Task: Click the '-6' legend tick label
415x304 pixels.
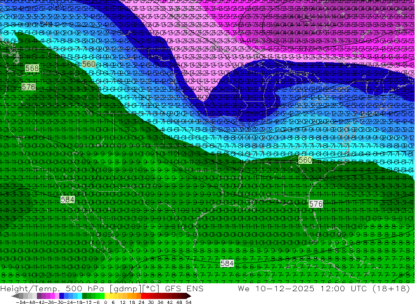Action: coord(96,302)
